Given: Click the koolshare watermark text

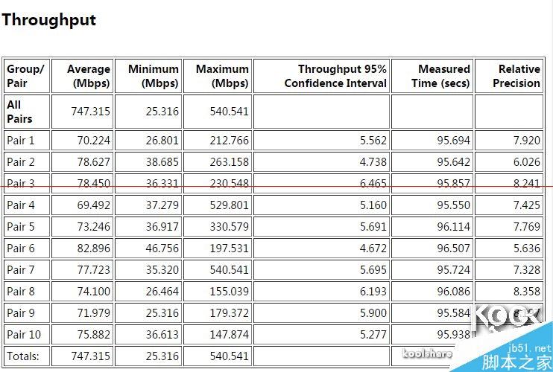Looking at the screenshot, I should pos(428,353).
